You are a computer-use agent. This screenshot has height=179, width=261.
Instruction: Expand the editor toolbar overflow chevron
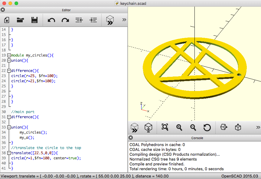tap(124, 20)
